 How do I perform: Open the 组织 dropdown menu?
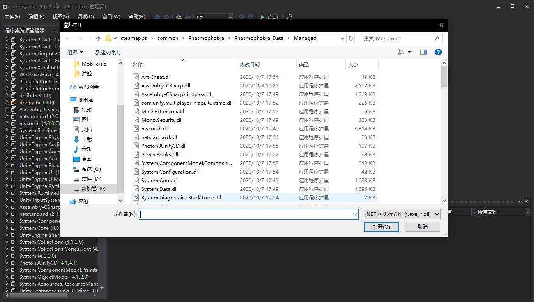tap(75, 52)
